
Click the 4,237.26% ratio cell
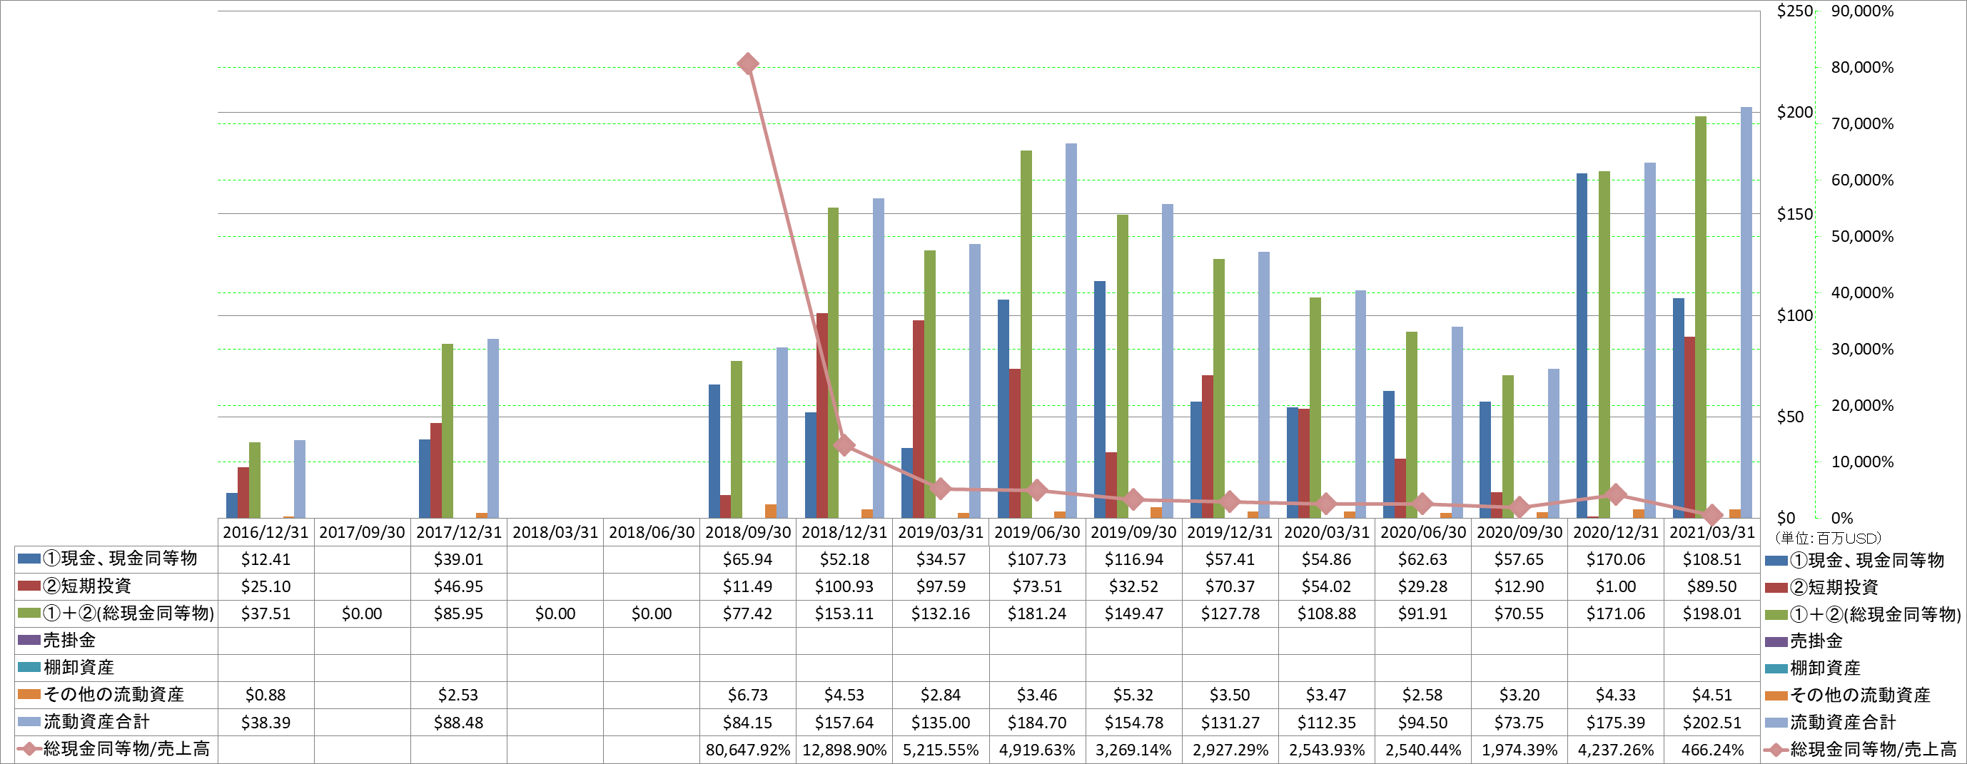coord(1615,750)
